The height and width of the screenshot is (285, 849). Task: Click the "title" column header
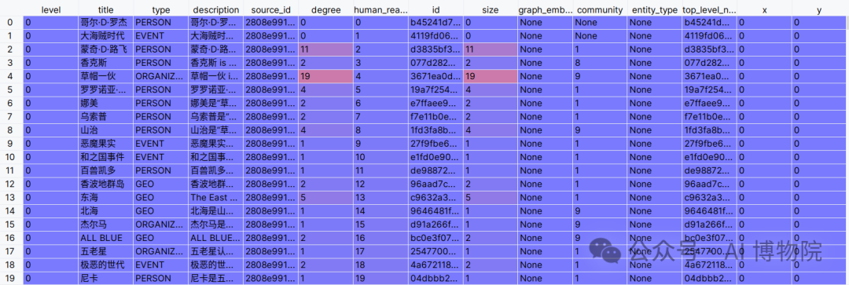105,9
